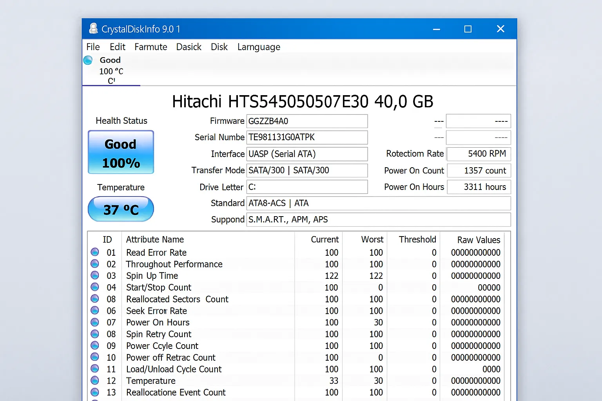Select the C: drive tab showing 100 °C
The image size is (602, 401).
(111, 71)
